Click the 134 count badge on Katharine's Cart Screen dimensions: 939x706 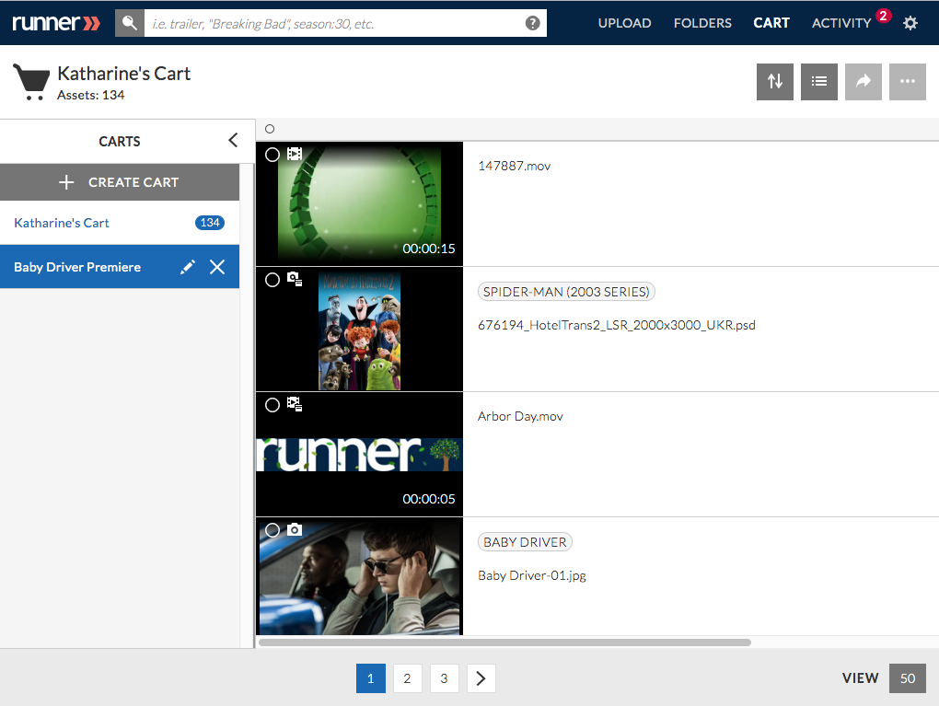pos(210,223)
